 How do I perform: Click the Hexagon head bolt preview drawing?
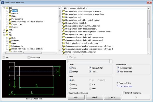point(34,79)
